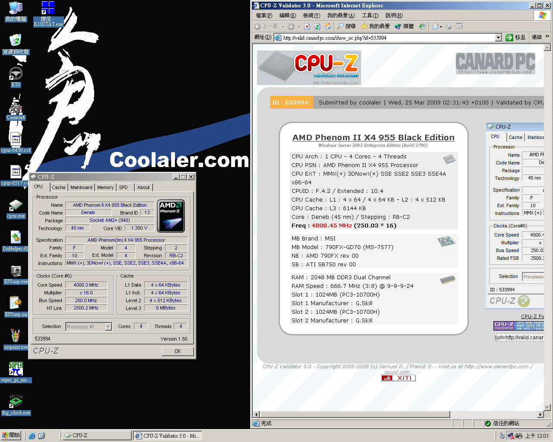Click the CANARD PC banner logo
This screenshot has width=553, height=442.
496,63
